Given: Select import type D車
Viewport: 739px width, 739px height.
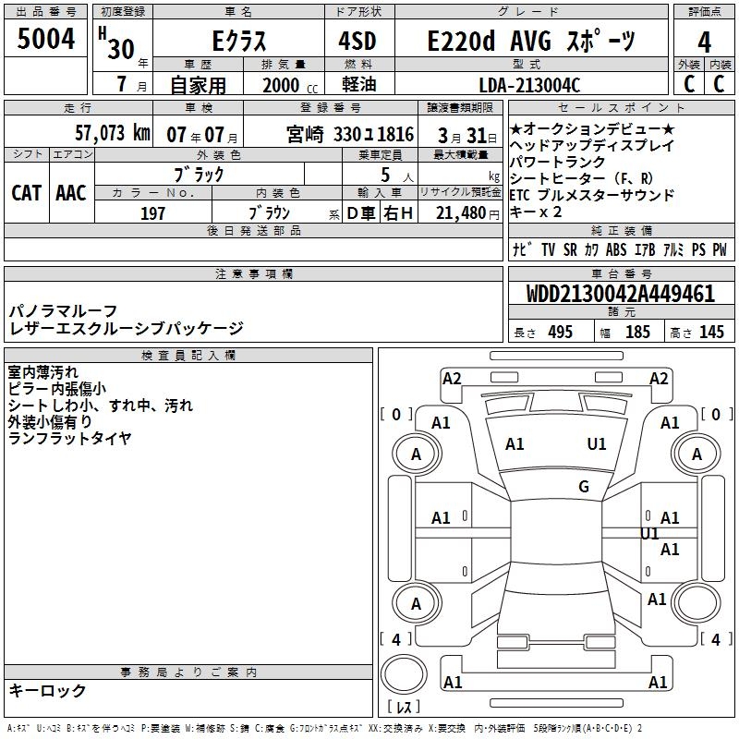Looking at the screenshot, I should (x=360, y=213).
